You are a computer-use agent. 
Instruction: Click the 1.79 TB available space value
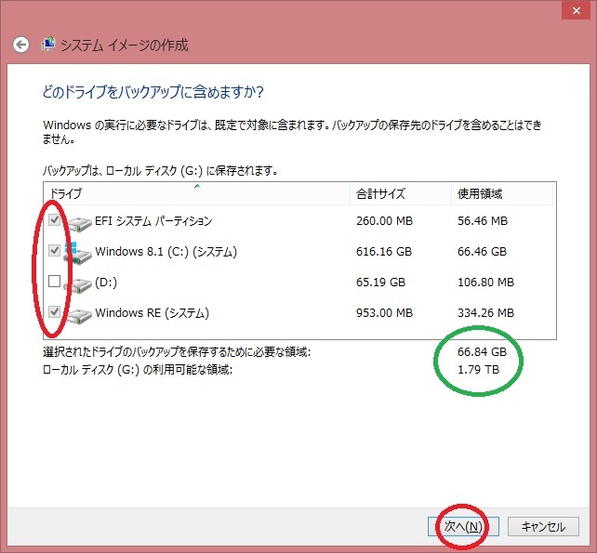(x=478, y=370)
